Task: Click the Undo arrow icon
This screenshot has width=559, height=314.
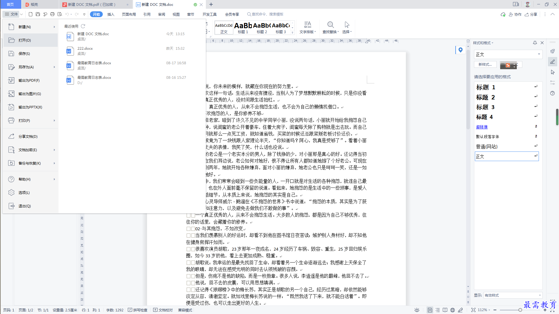Action: (67, 14)
